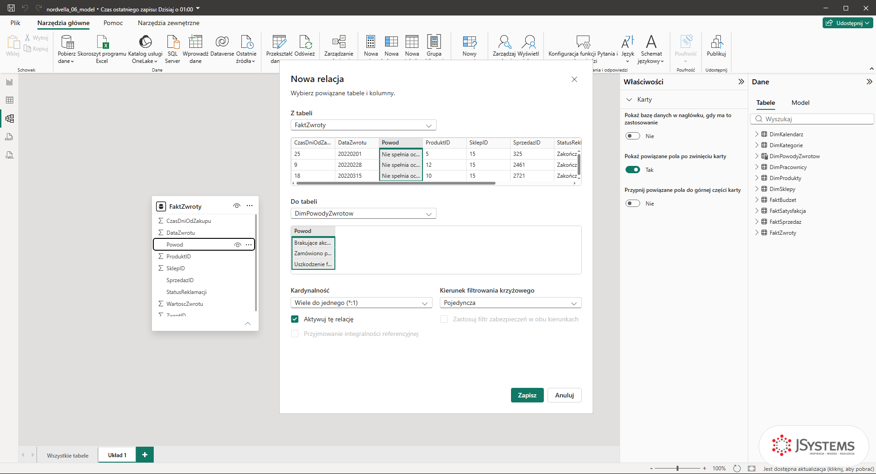Expand DimKalendarz table in Dane pane
This screenshot has width=876, height=474.
pyautogui.click(x=756, y=134)
